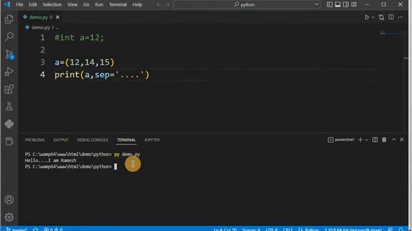Open the Manage gear icon
The height and width of the screenshot is (231, 412).
point(9,217)
